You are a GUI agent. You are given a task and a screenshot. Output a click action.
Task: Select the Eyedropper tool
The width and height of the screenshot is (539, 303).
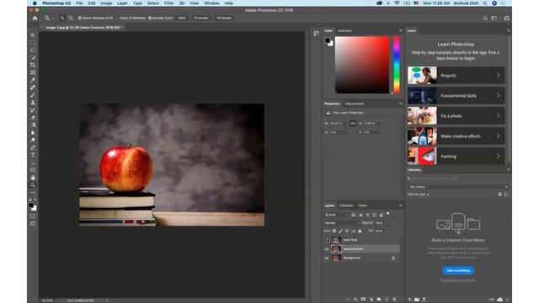coord(33,80)
